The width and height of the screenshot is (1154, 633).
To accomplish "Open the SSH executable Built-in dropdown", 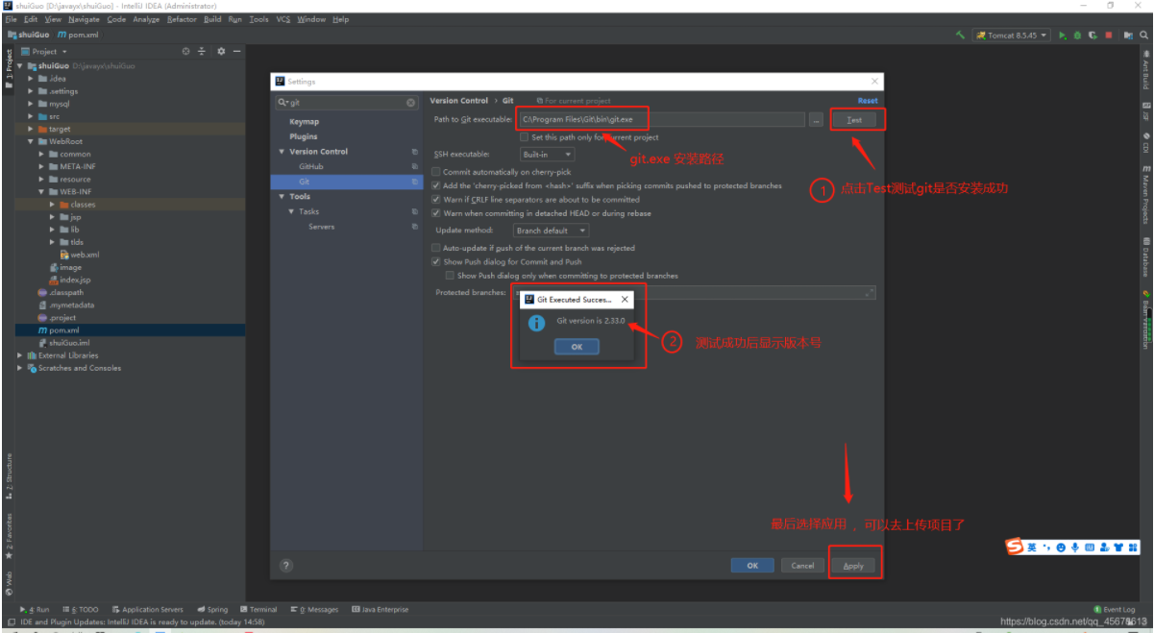I will [547, 154].
